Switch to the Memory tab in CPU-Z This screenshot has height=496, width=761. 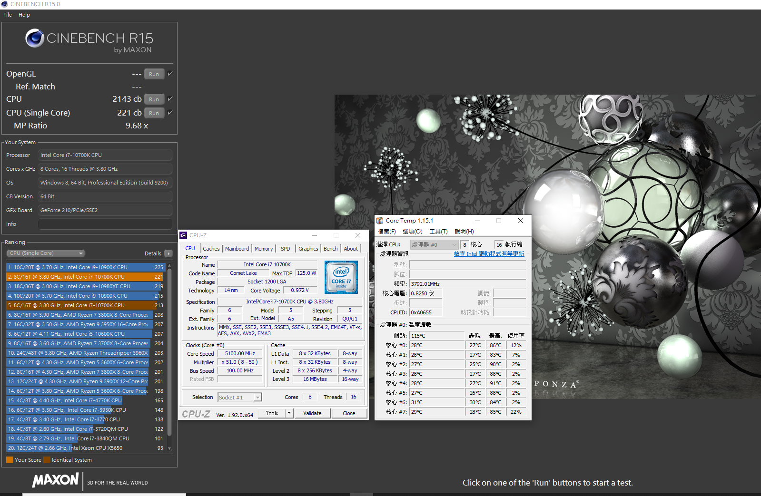tap(264, 249)
